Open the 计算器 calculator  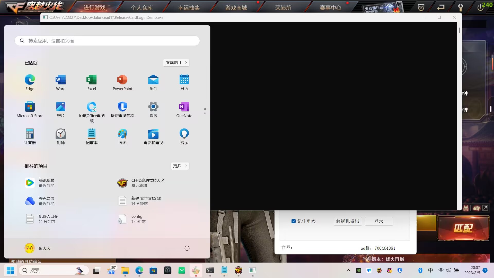[x=30, y=137]
